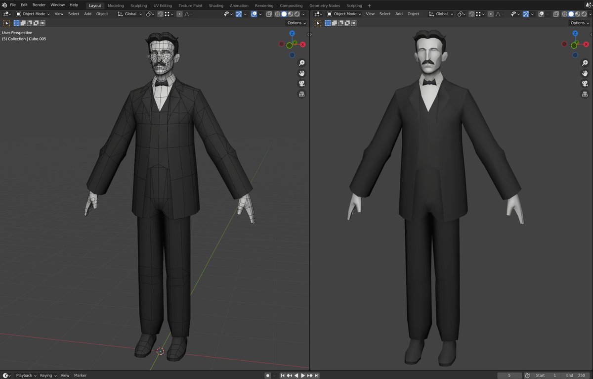
Task: Open the snapping options dropdown in left viewport
Action: pos(169,14)
